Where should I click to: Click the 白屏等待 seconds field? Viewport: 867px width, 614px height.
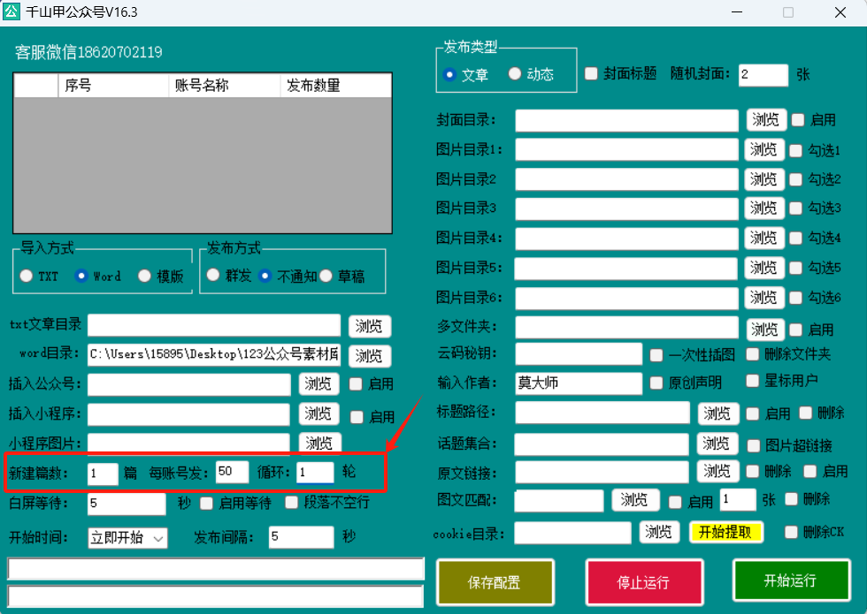(x=127, y=504)
